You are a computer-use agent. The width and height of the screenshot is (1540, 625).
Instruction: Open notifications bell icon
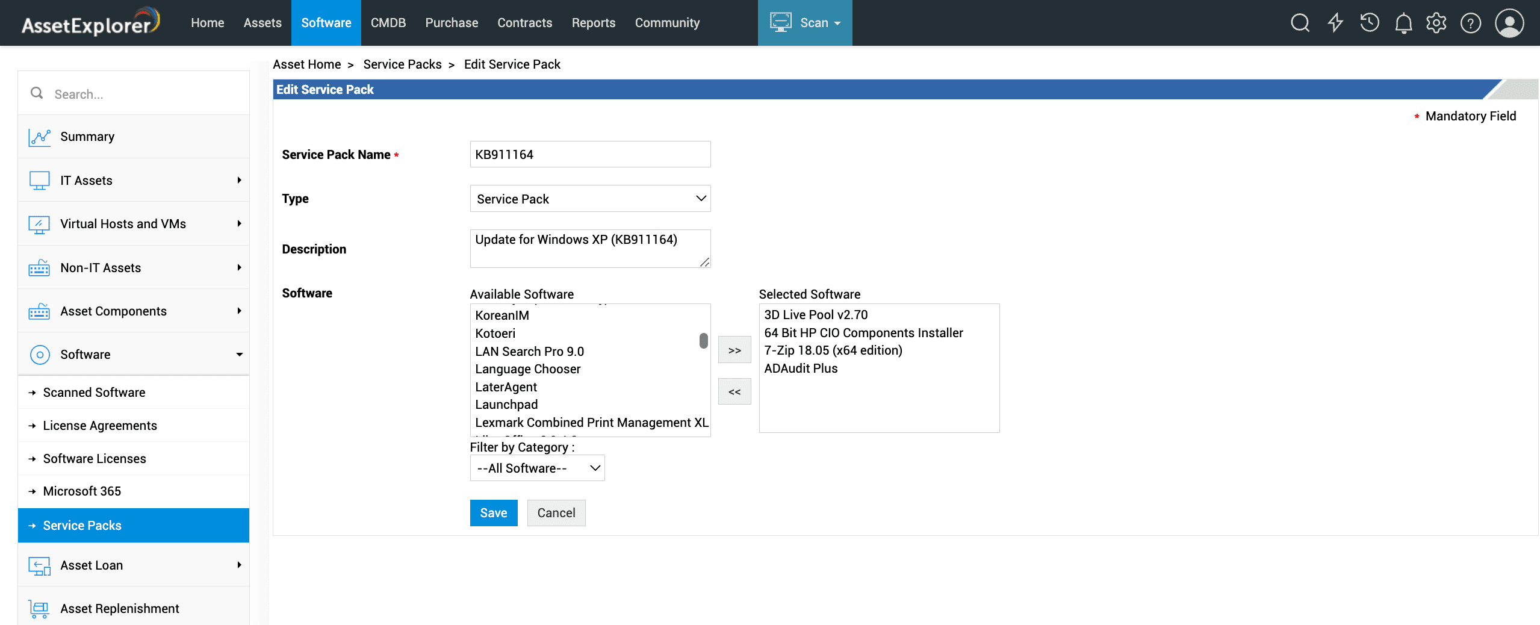[1403, 23]
